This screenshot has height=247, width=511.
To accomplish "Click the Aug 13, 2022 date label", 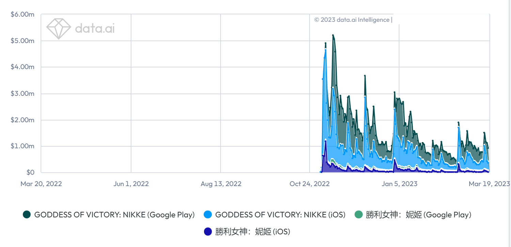I will coord(221,184).
